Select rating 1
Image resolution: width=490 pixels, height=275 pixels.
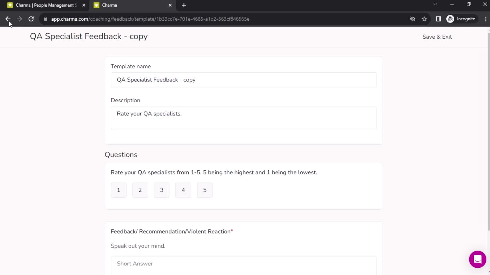point(118,190)
